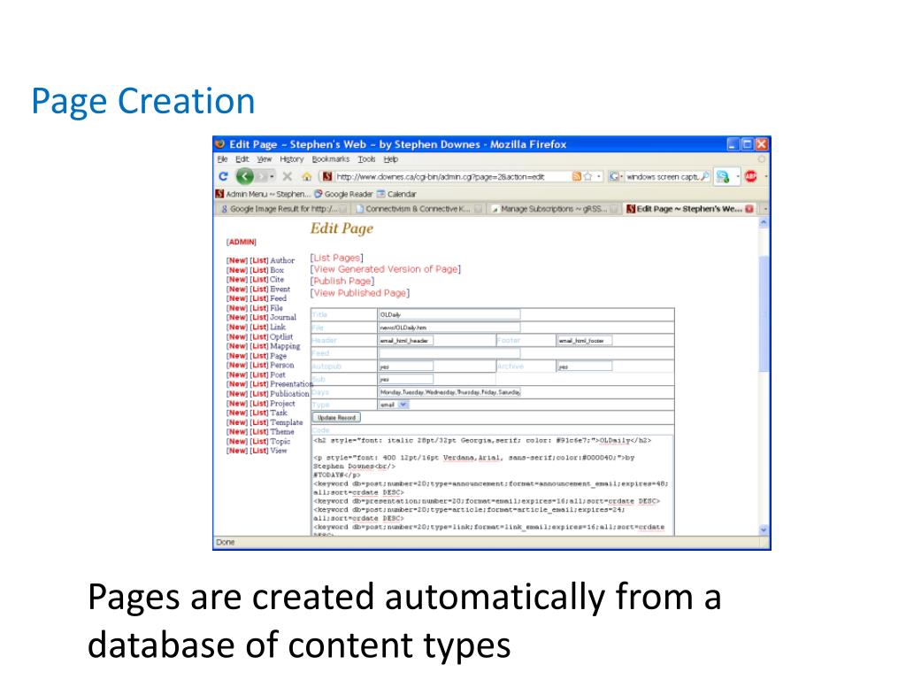This screenshot has height=680, width=906.
Task: Click the page scrollbar down arrow
Action: point(764,529)
